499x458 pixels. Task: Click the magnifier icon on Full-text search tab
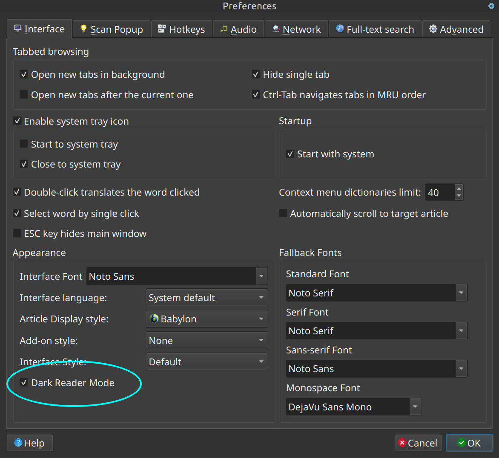339,28
